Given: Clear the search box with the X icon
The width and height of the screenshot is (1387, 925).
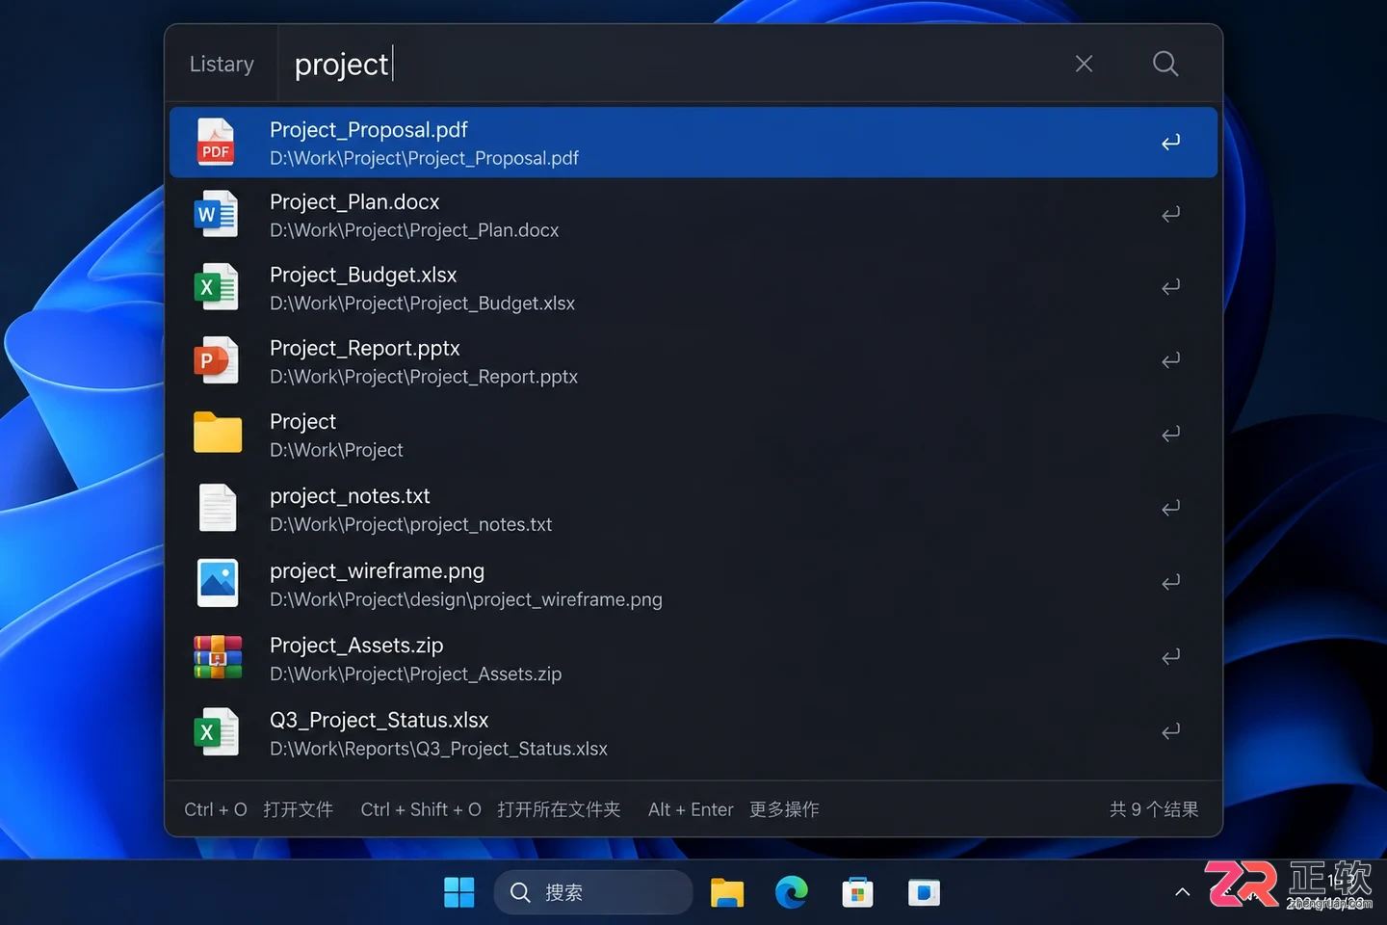Looking at the screenshot, I should 1084,64.
